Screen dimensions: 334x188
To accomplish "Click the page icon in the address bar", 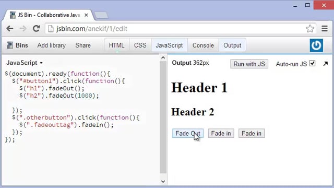I will click(x=51, y=29).
